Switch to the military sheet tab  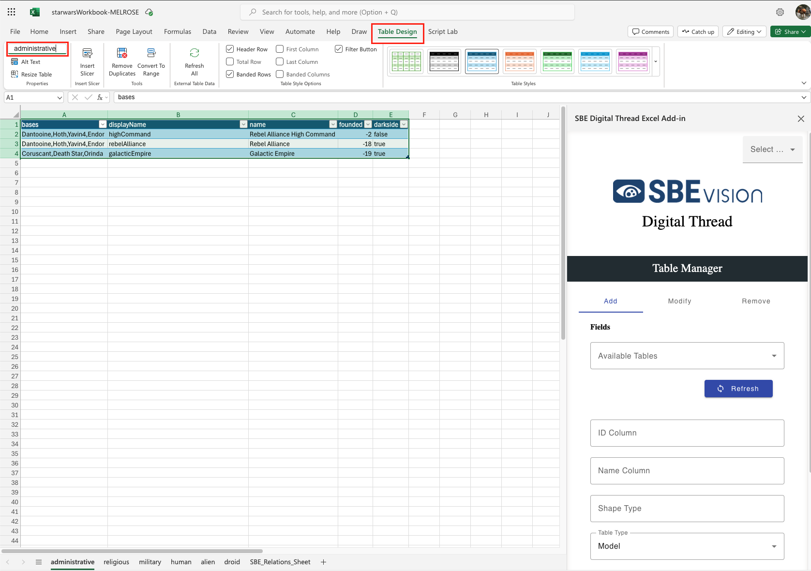coord(150,562)
